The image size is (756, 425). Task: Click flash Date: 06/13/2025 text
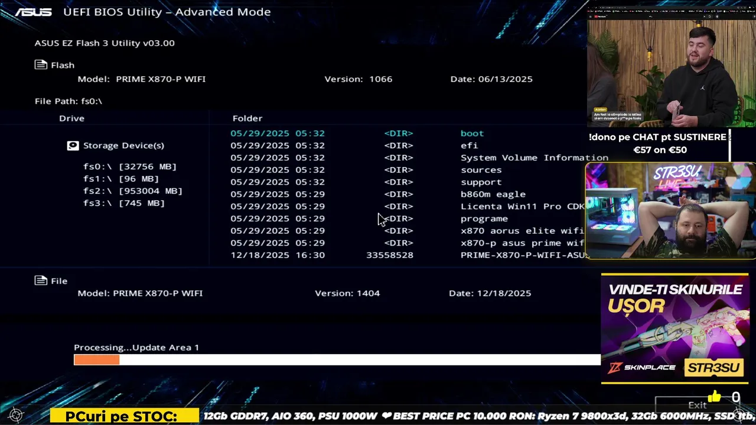491,79
